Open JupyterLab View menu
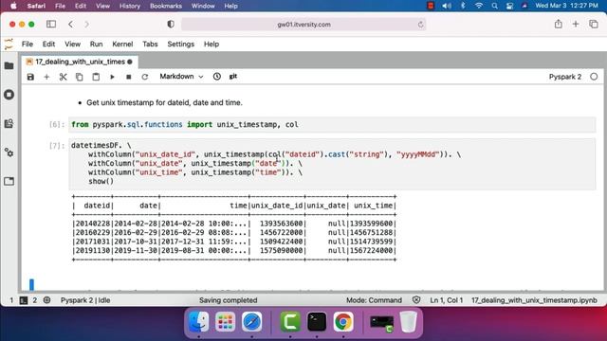607x341 pixels. coord(72,45)
